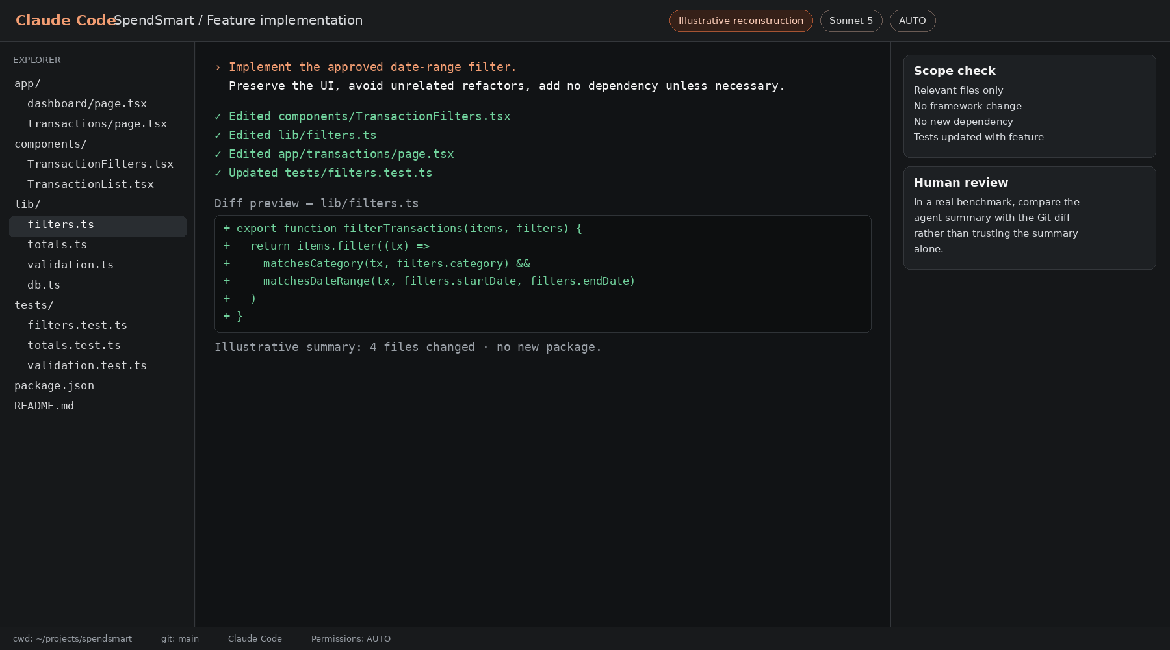Click the 'Illustrative summary: 4 files changed' line
1170x650 pixels.
tap(408, 347)
